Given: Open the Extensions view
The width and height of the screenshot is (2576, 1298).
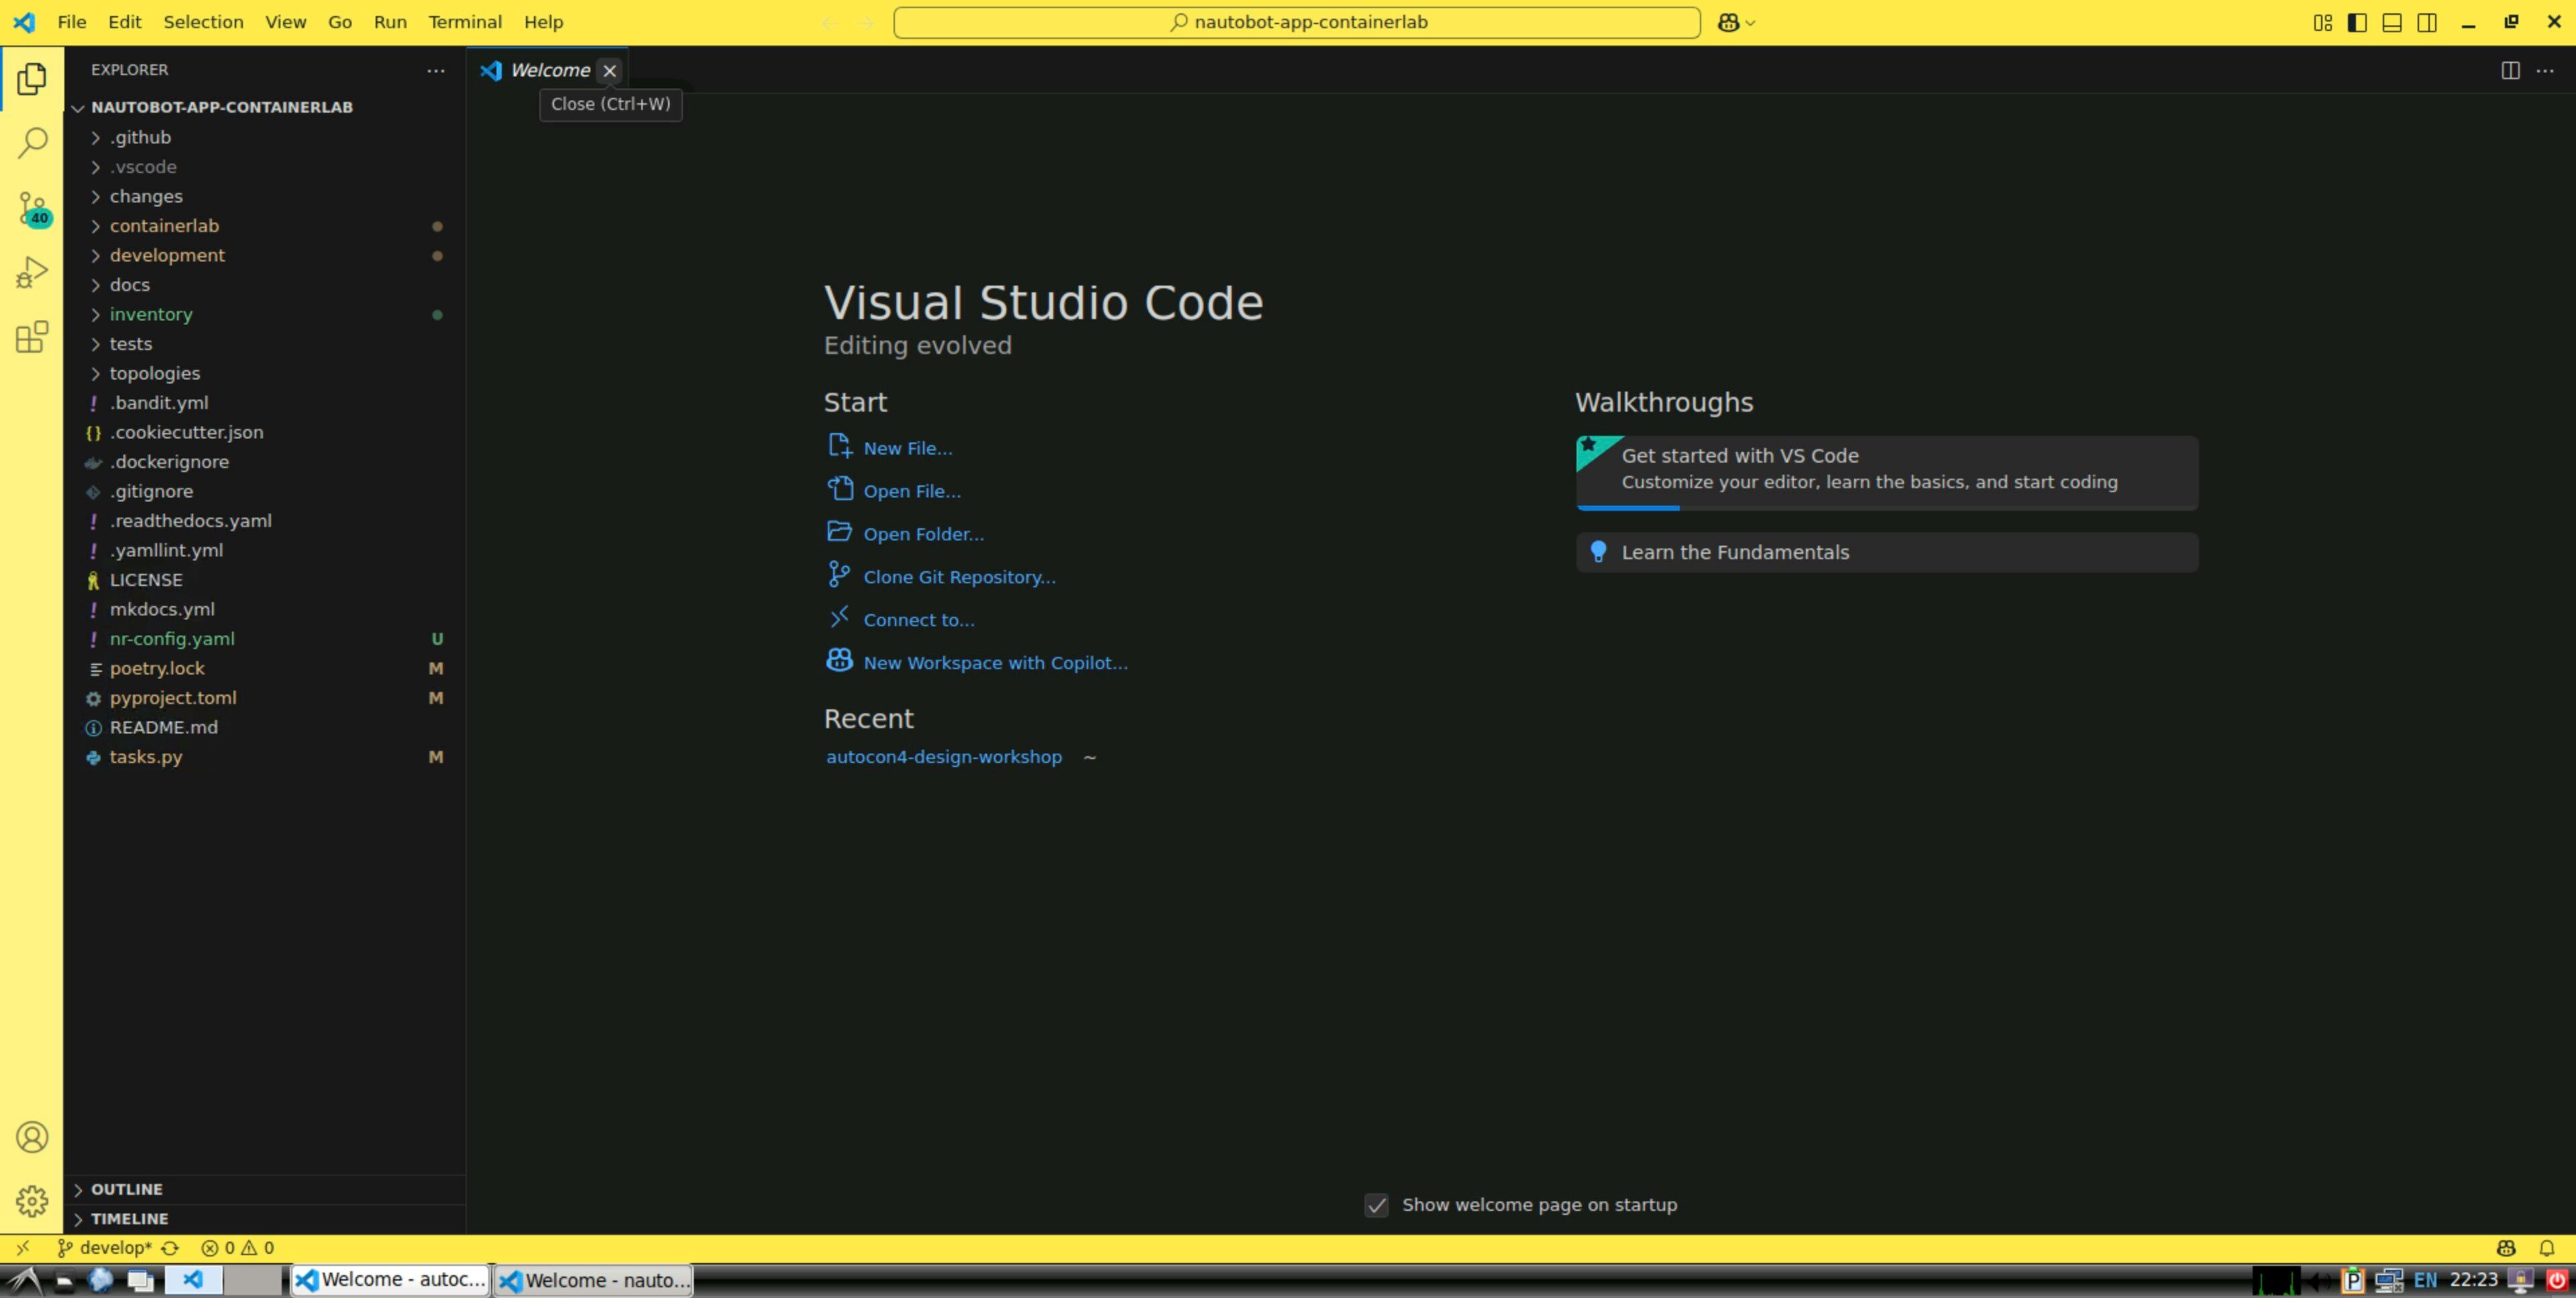Looking at the screenshot, I should click(32, 337).
